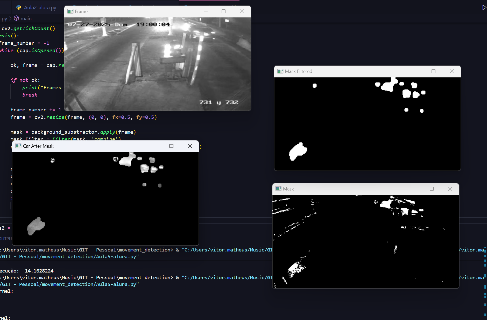Screen dimensions: 487x320
Task: Close the Frame video window
Action: pyautogui.click(x=242, y=11)
